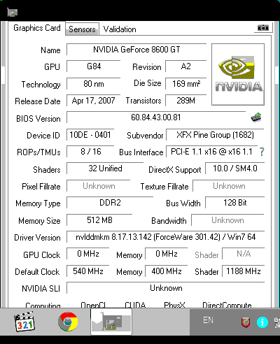Click the bus interface question mark
Image resolution: width=280 pixels, height=344 pixels.
point(262,152)
